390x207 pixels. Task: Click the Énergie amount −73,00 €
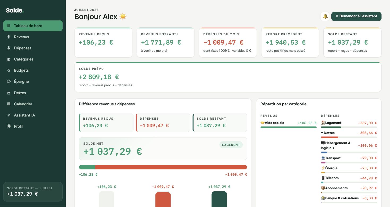369,168
